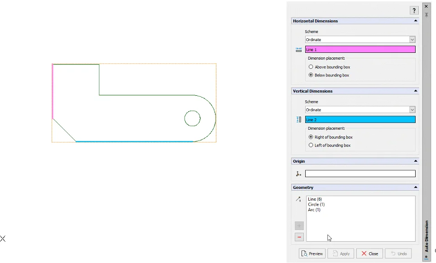Image resolution: width=436 pixels, height=263 pixels.
Task: Select Below bounding box placement
Action: 311,75
